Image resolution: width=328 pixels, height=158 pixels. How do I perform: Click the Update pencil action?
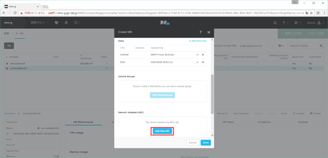point(299,113)
